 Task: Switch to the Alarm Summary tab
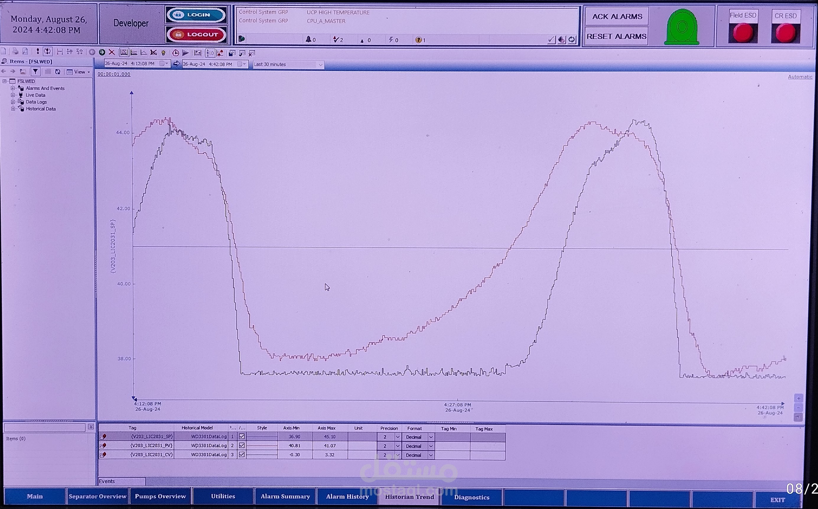285,497
